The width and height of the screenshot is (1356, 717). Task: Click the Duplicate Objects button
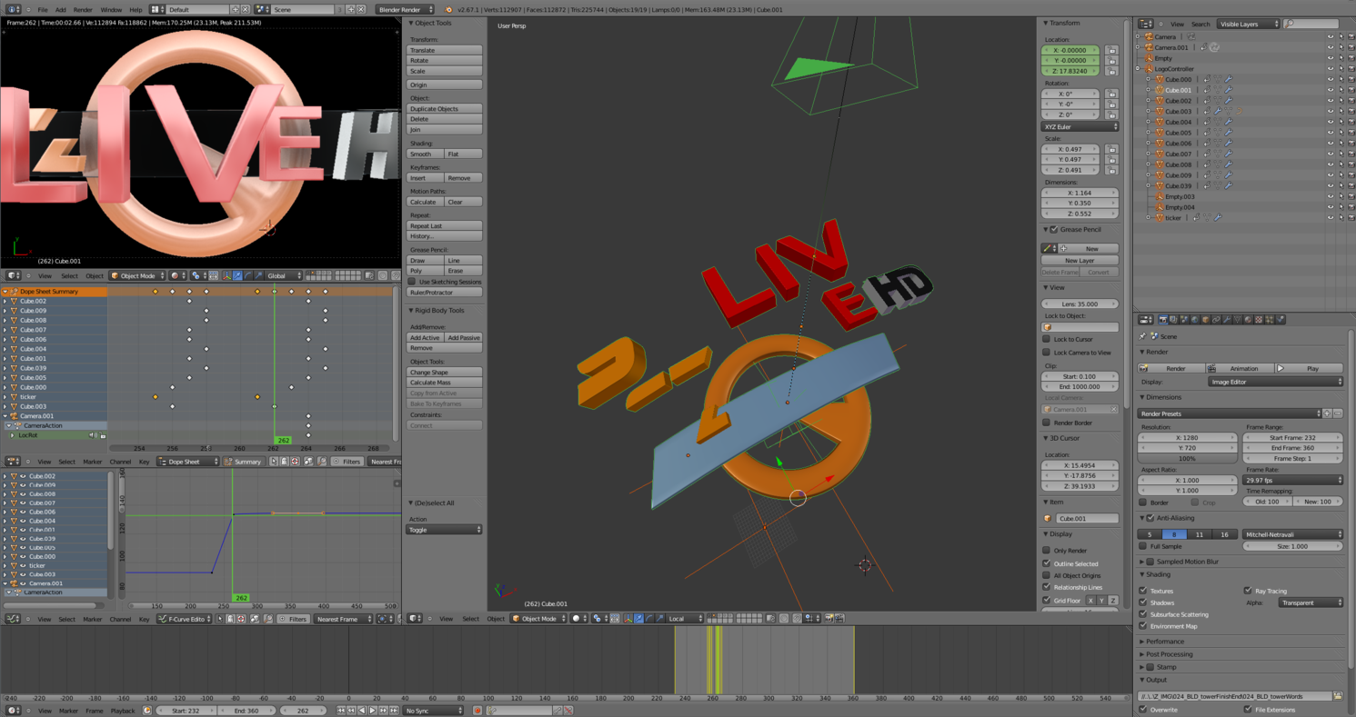pos(444,109)
